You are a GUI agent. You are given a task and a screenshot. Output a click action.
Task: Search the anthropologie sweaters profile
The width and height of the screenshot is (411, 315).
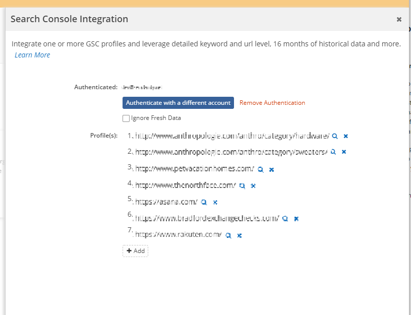[333, 152]
